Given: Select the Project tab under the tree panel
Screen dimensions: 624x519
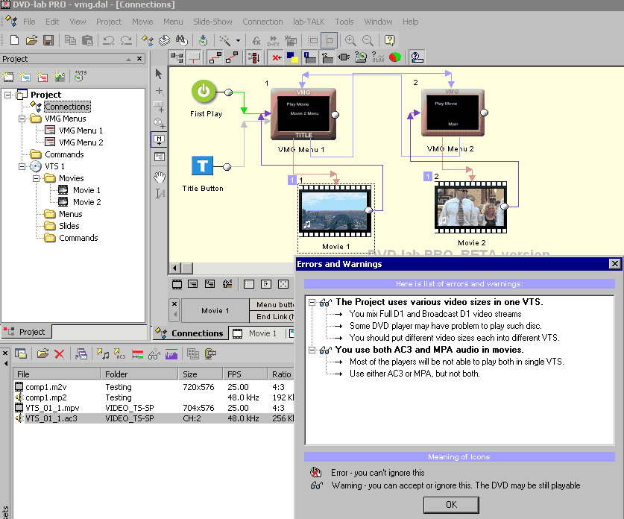Looking at the screenshot, I should coord(27,332).
